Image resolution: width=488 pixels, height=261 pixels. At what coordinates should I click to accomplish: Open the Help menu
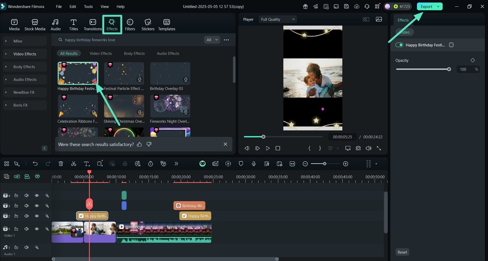click(x=120, y=6)
